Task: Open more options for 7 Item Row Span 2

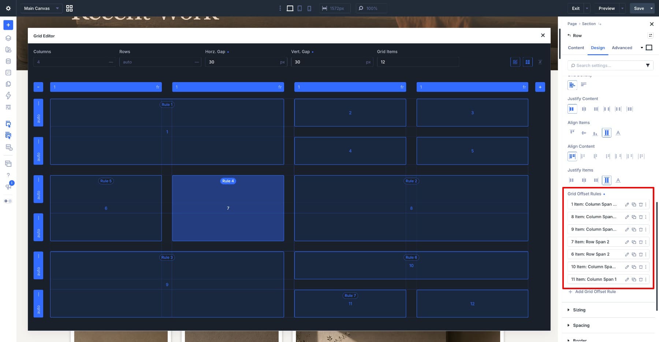Action: [646, 242]
